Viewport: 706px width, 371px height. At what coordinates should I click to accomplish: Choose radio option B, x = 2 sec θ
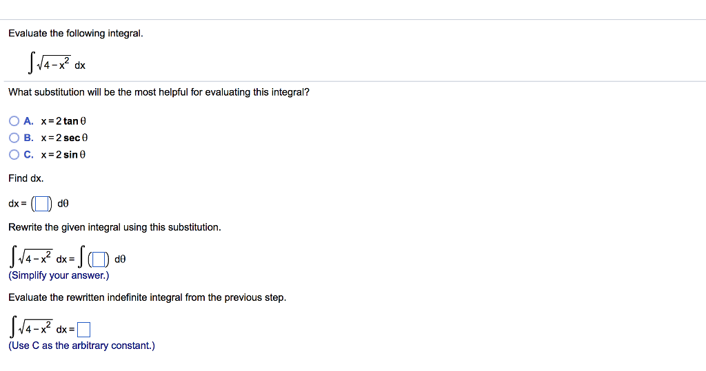[x=14, y=138]
